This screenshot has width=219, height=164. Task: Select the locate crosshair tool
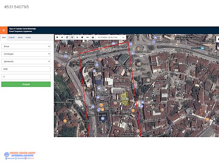tap(72, 37)
